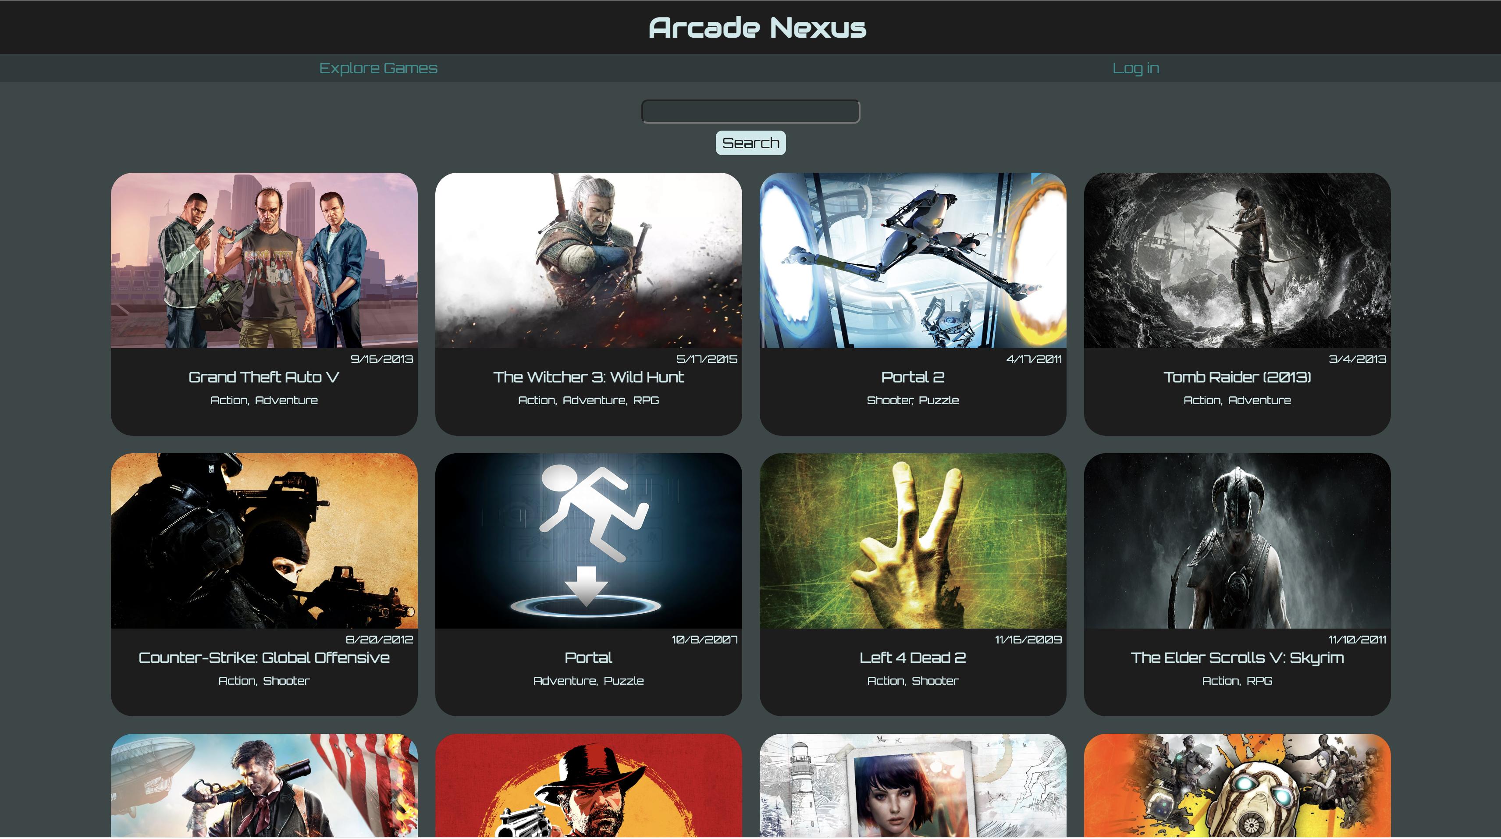This screenshot has height=839, width=1501.
Task: Select the Portal title under 10/8/2007
Action: 588,658
